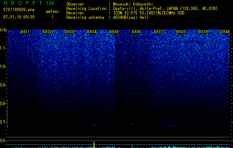Click the 0.8 kHz frequency label

[3, 104]
